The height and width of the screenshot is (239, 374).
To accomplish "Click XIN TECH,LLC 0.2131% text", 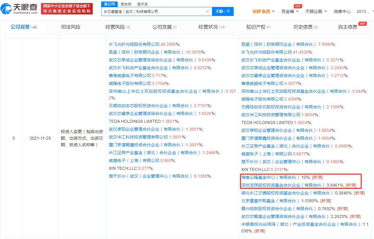I will (265, 169).
